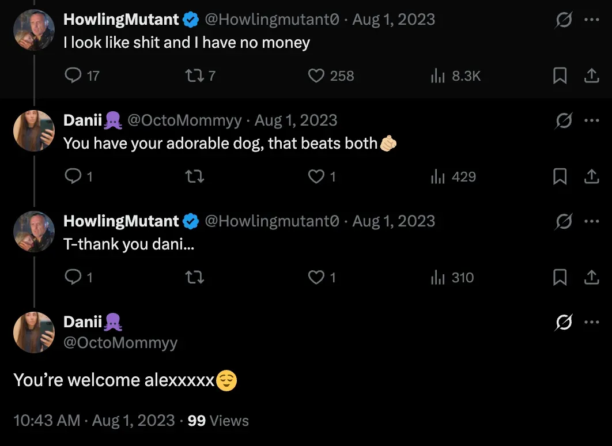Click the Grok icon on Danii's final tweet

pos(564,322)
